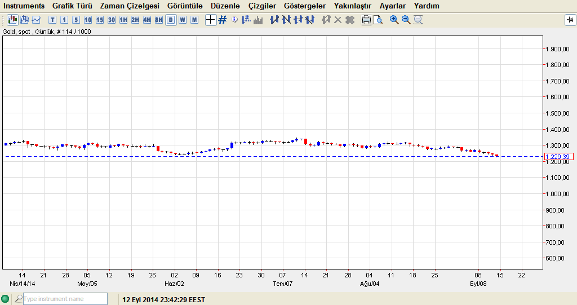
Task: Click the instrument name search field
Action: 65,299
